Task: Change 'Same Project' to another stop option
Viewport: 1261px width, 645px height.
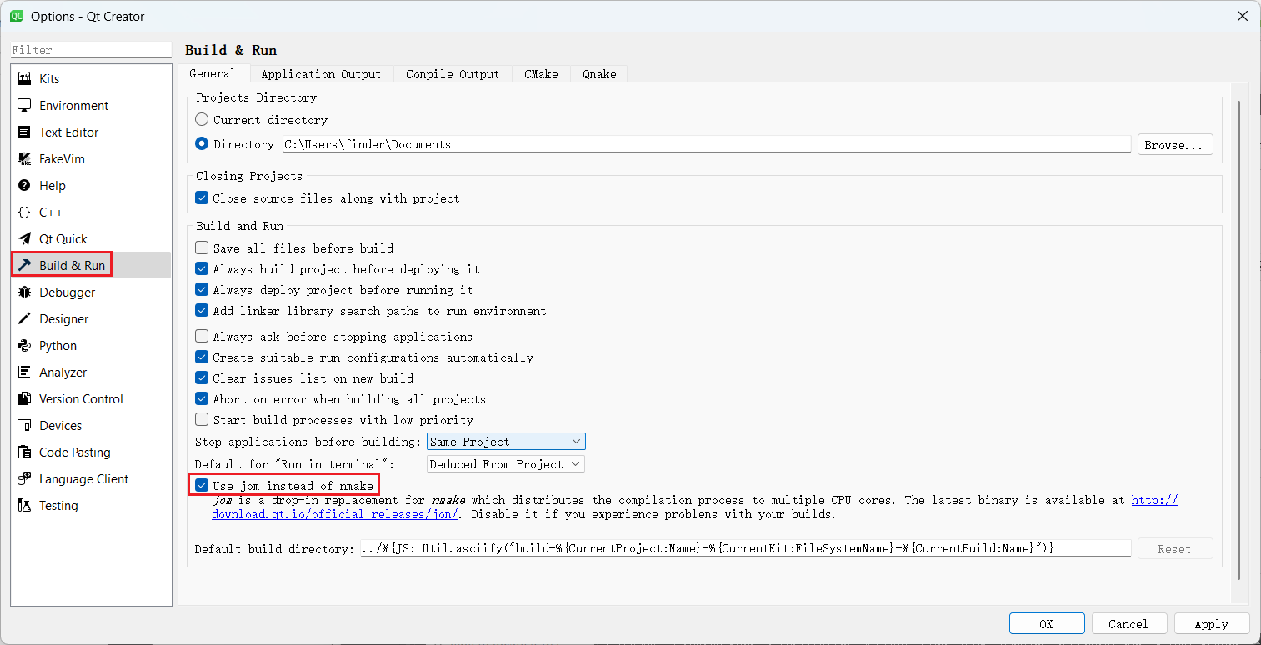Action: [506, 441]
